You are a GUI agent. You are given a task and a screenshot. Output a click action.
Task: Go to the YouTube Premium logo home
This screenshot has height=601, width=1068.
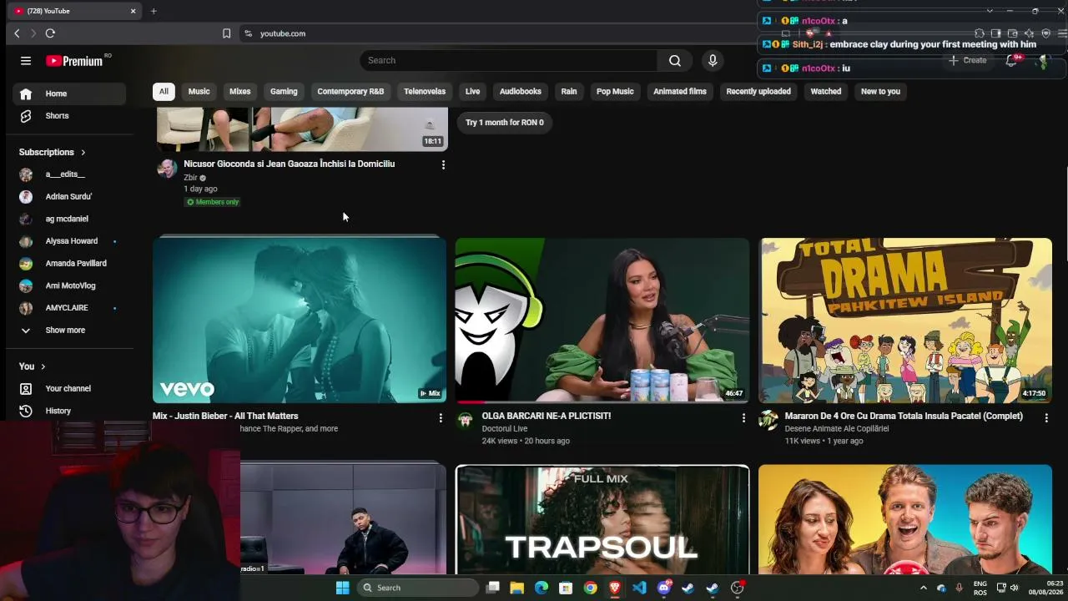(74, 60)
